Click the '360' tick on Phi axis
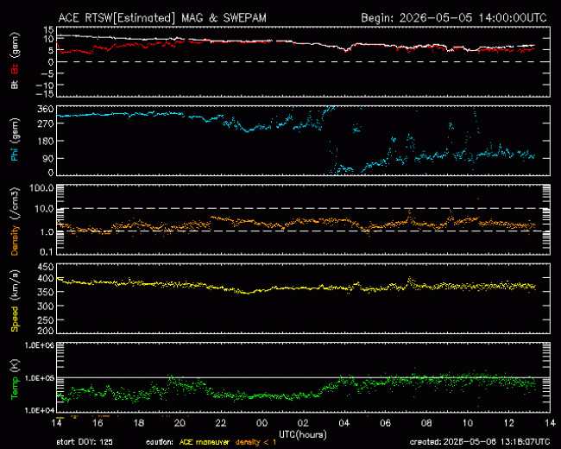The image size is (561, 449). click(x=46, y=109)
